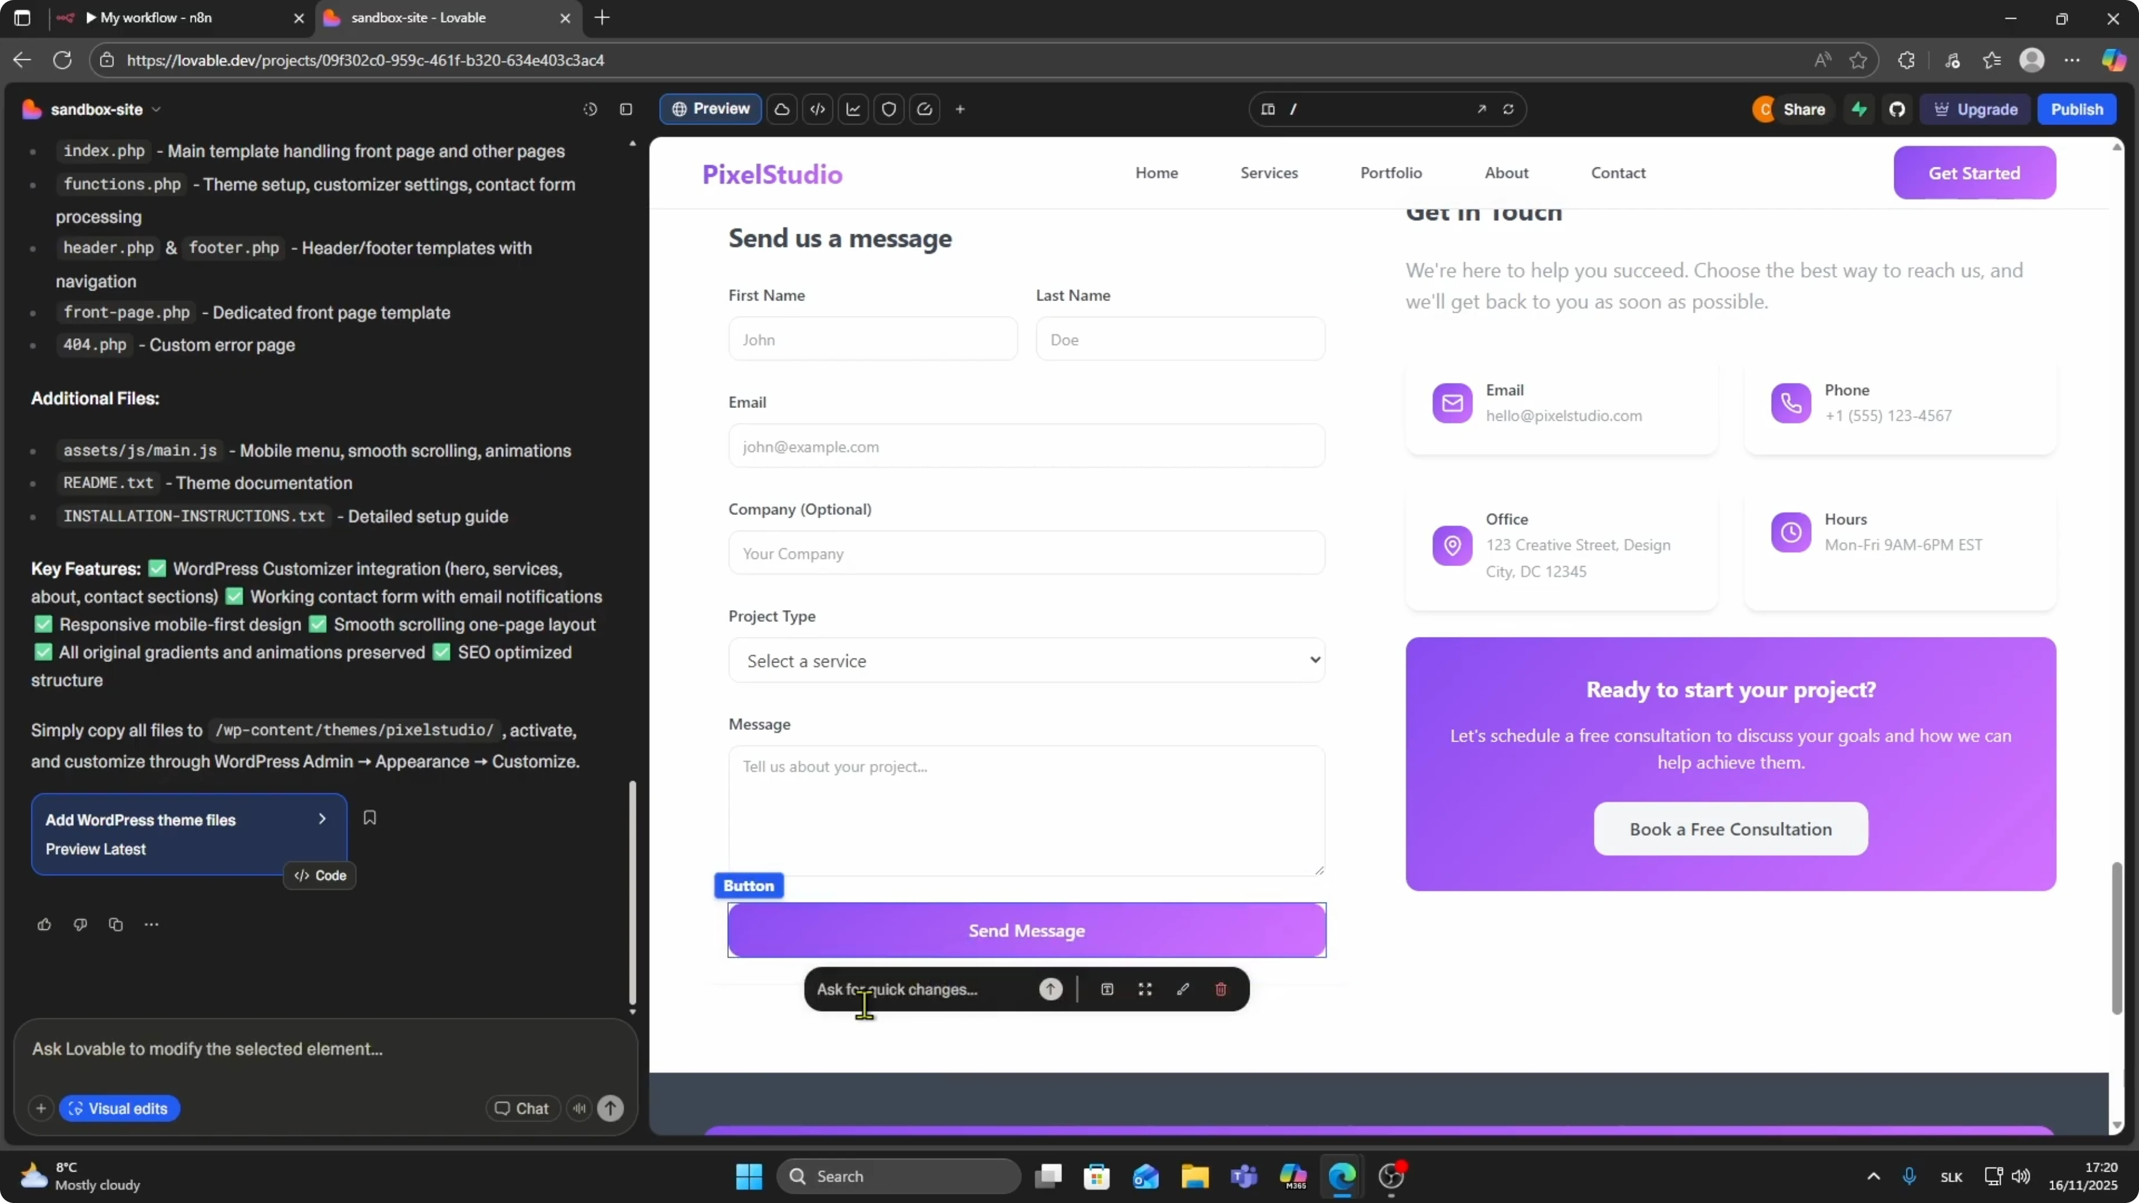Viewport: 2139px width, 1203px height.
Task: Click the Get Started button
Action: pos(1974,173)
